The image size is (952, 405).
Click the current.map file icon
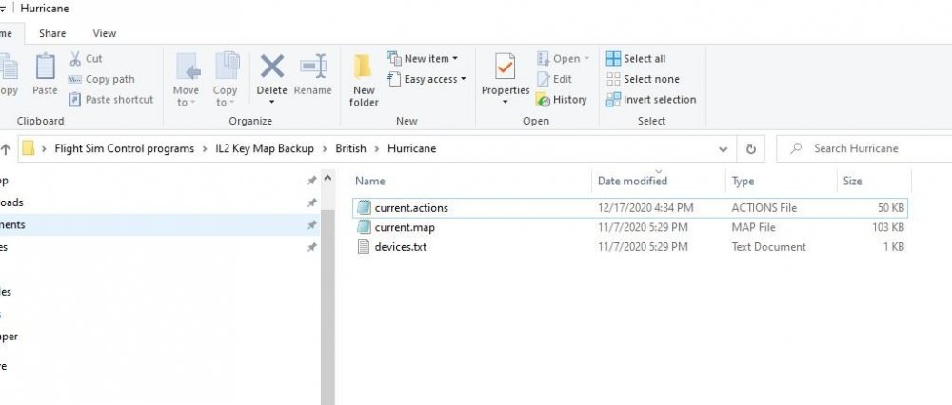pos(364,227)
